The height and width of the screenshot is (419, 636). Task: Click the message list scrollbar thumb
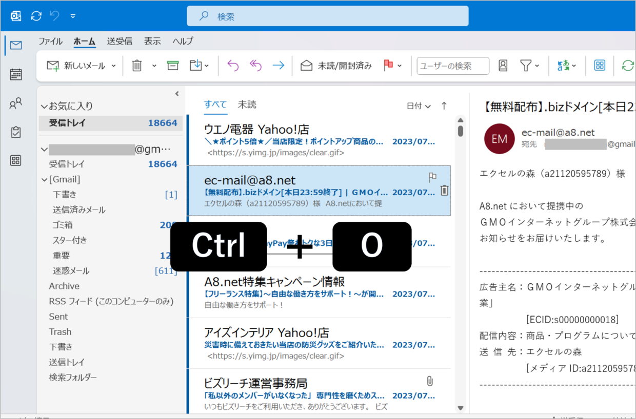(x=461, y=131)
